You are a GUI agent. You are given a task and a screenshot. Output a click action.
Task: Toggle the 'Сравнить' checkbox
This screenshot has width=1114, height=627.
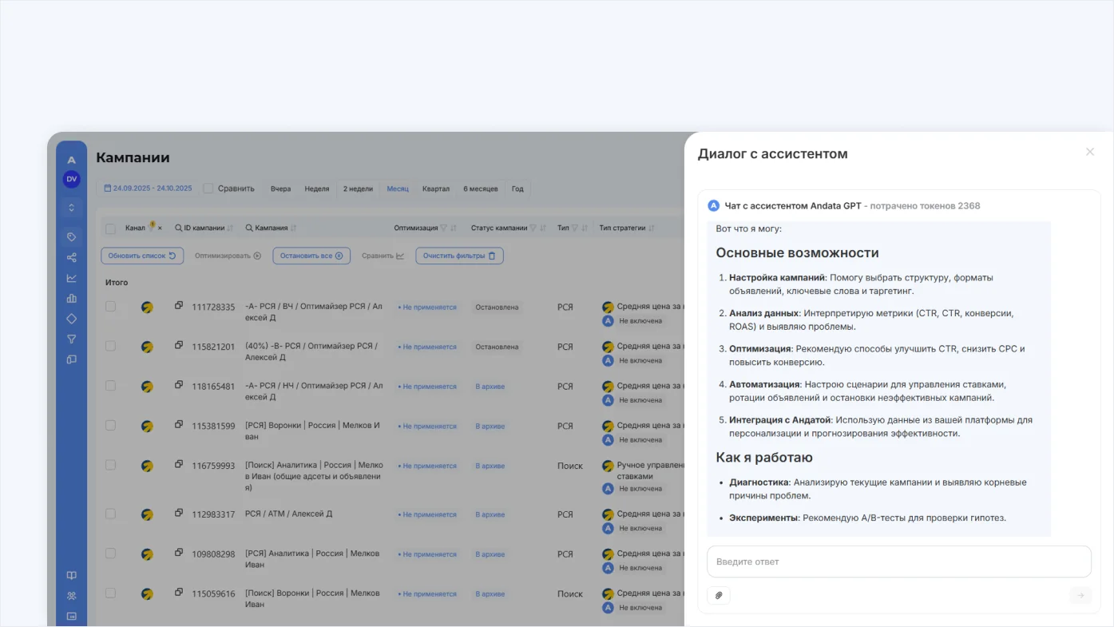(208, 188)
